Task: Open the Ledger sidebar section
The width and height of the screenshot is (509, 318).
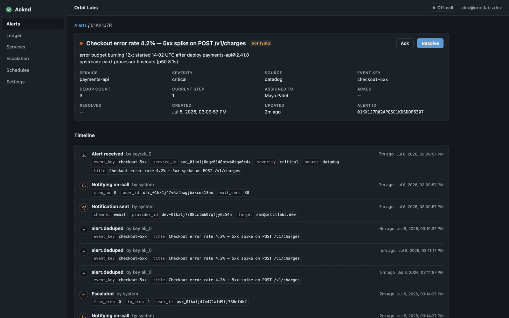Action: pos(33,36)
